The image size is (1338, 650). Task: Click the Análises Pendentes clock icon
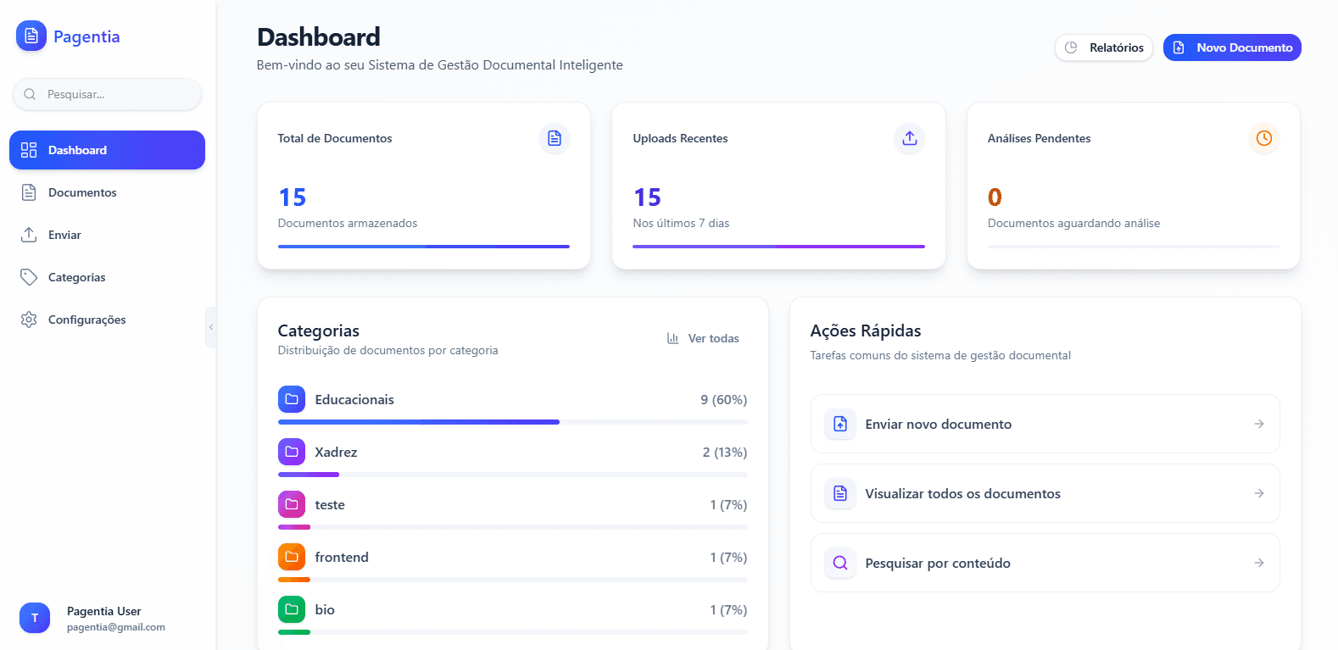pos(1263,138)
